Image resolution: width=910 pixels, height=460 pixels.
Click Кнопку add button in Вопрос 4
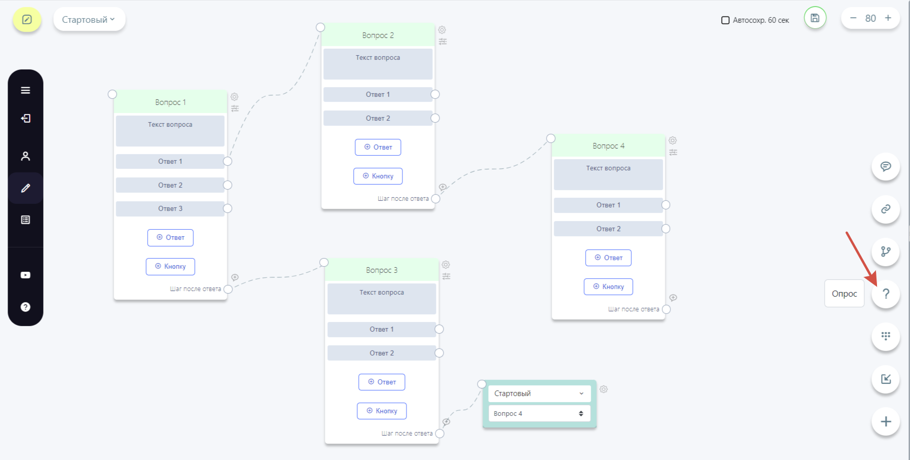(x=609, y=287)
